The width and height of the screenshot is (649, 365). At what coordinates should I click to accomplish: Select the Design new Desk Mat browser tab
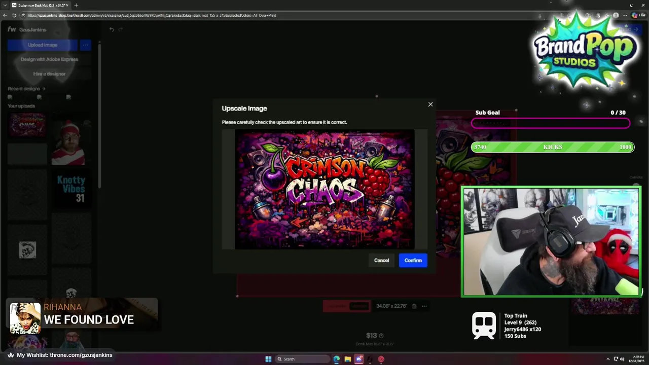[41, 5]
